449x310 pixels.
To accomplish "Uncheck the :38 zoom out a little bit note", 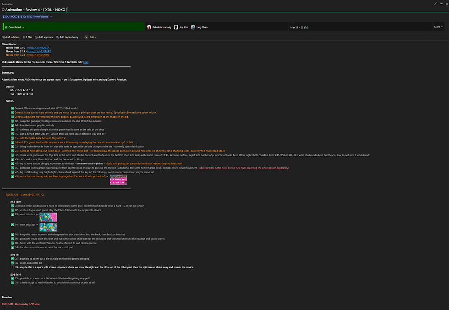I will coord(12,263).
